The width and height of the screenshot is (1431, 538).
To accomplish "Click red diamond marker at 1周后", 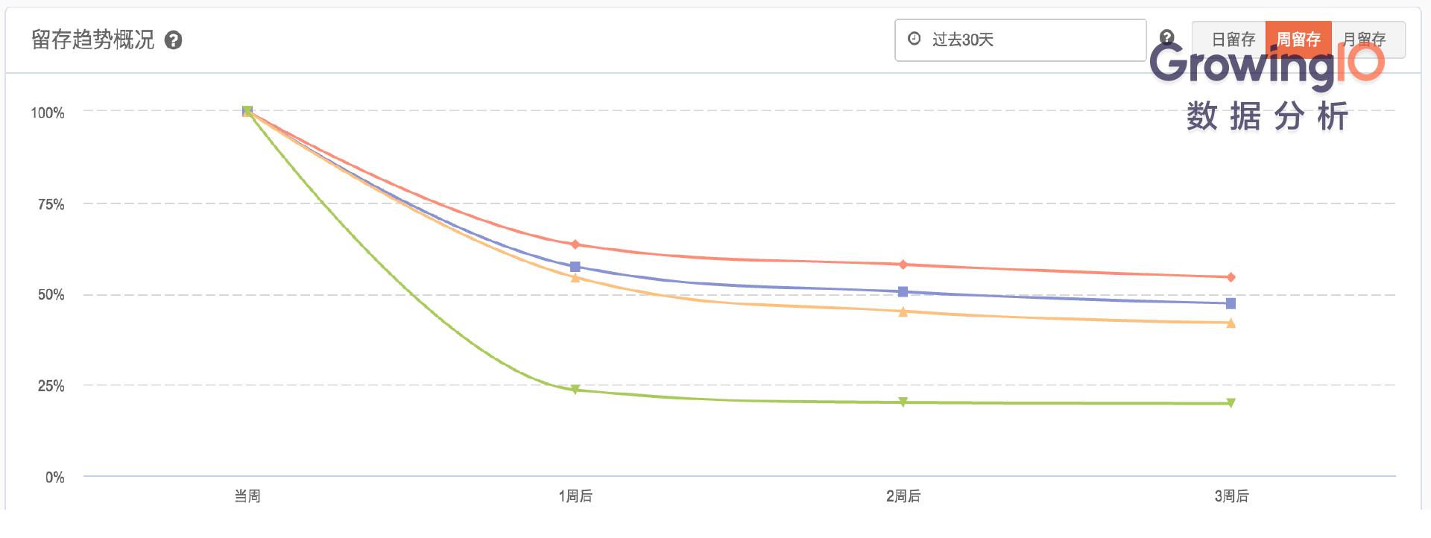I will (575, 244).
